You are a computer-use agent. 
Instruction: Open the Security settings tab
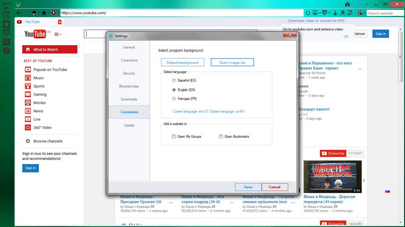tap(129, 73)
